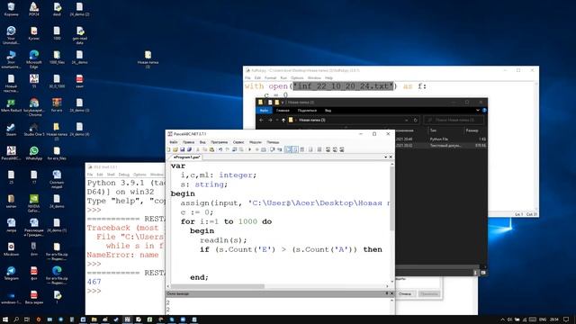Open the Вид menu in PascalABC.NET
The image size is (576, 324).
point(202,142)
